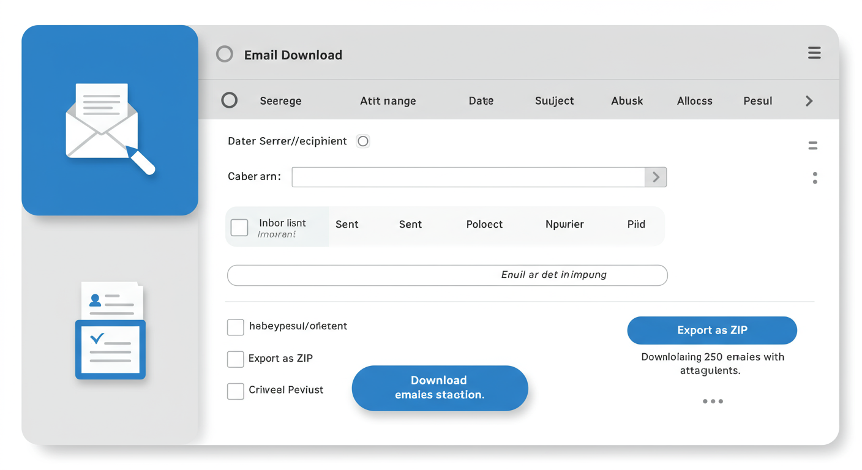Click the ellipsis icon below the download status
Screen dimensions: 862x470
713,401
